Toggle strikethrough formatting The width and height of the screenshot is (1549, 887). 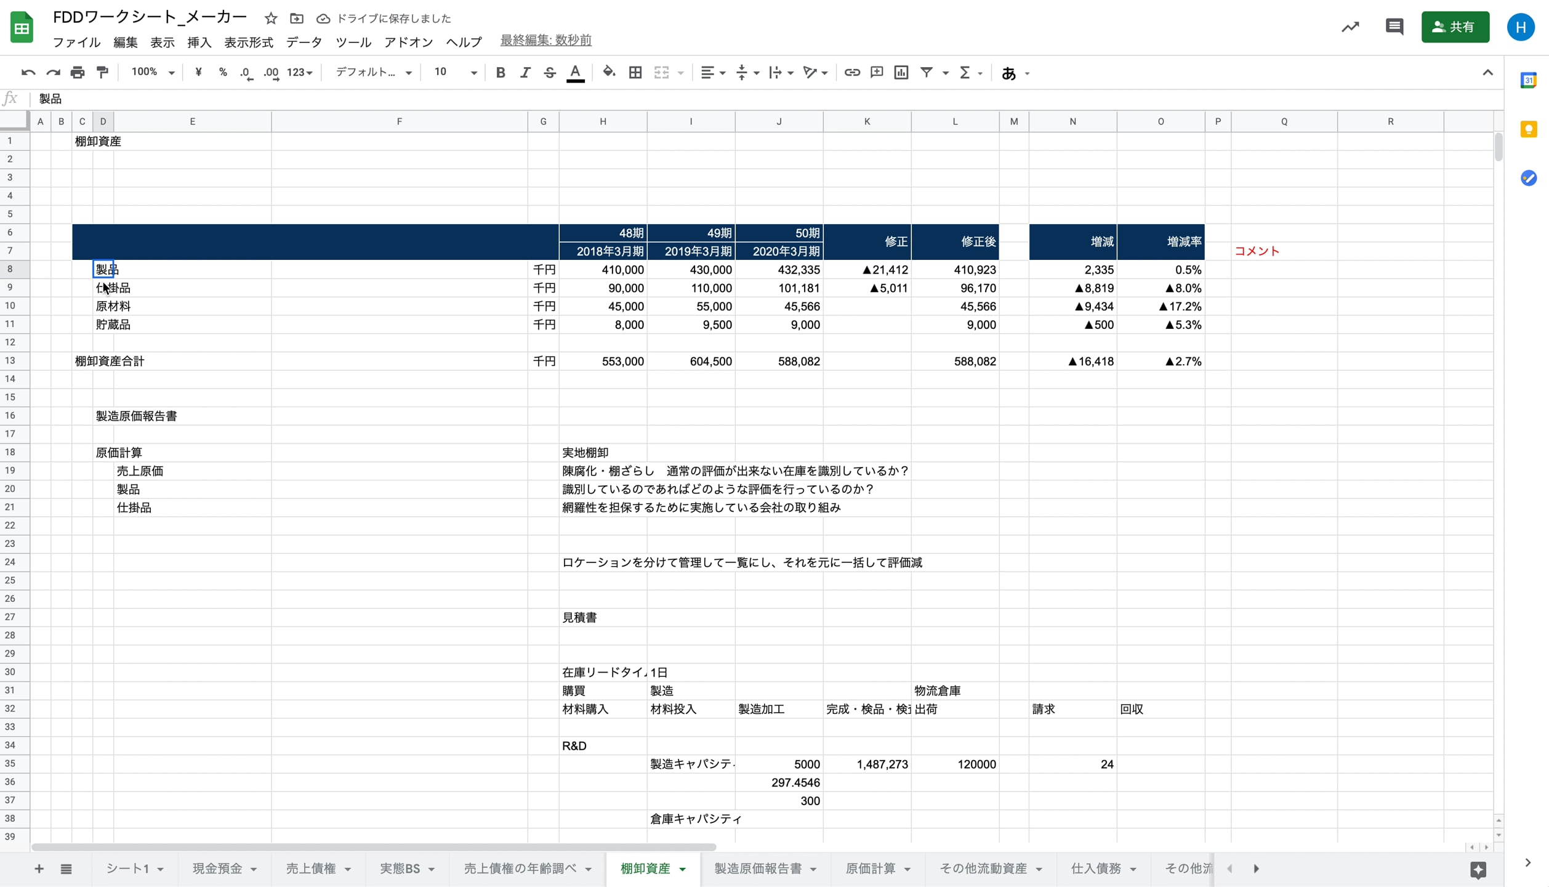(549, 73)
